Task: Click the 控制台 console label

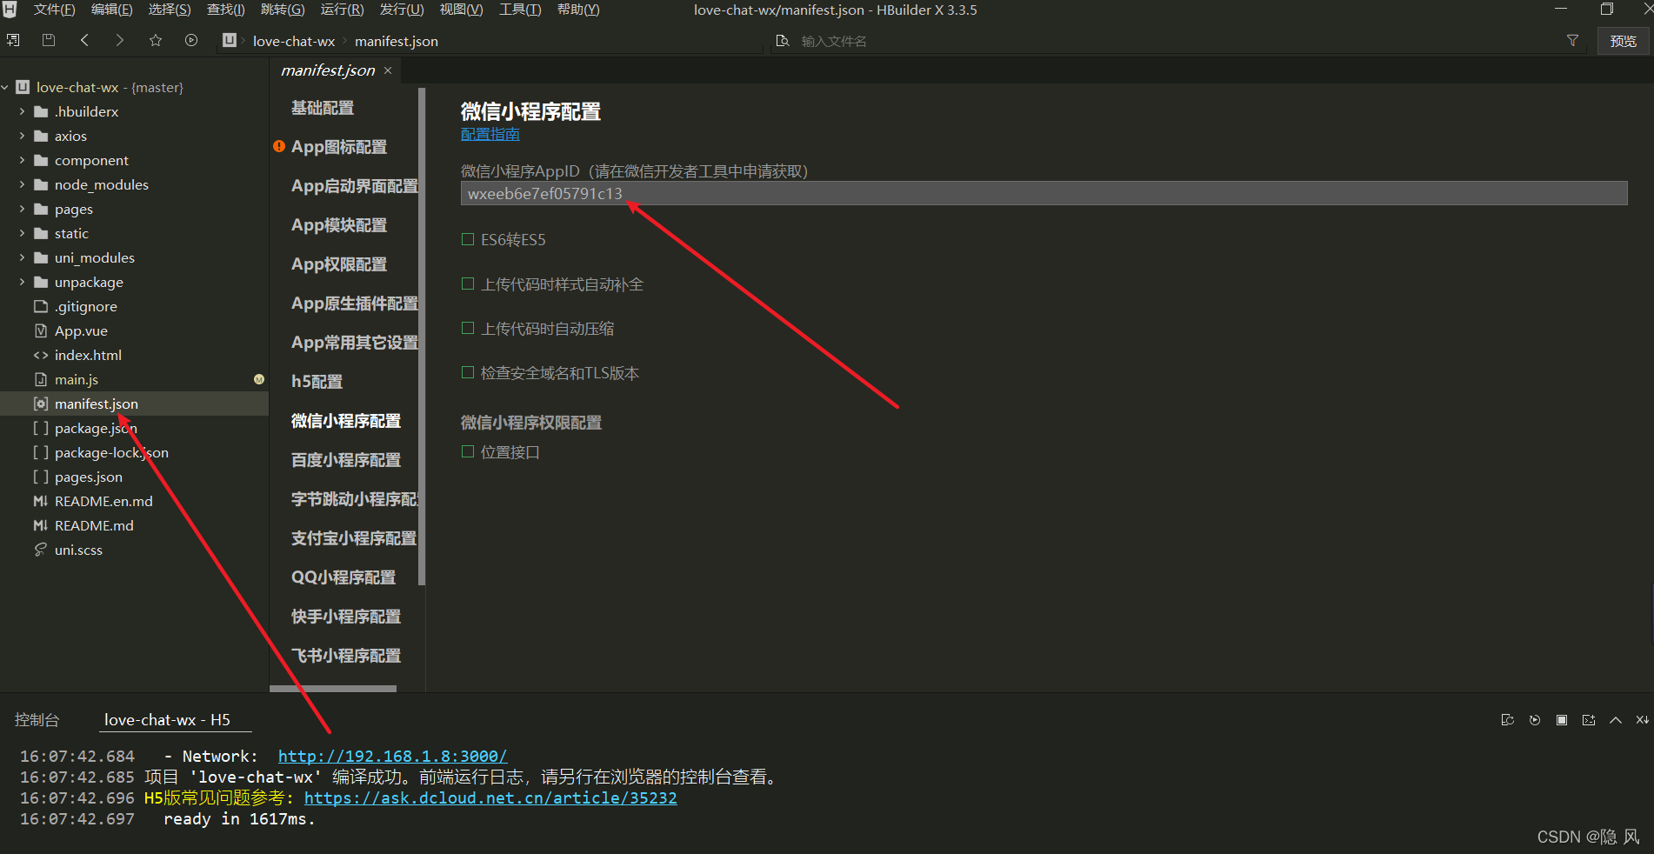Action: tap(37, 720)
